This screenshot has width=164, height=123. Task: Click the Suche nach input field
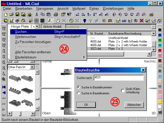[x=119, y=78]
